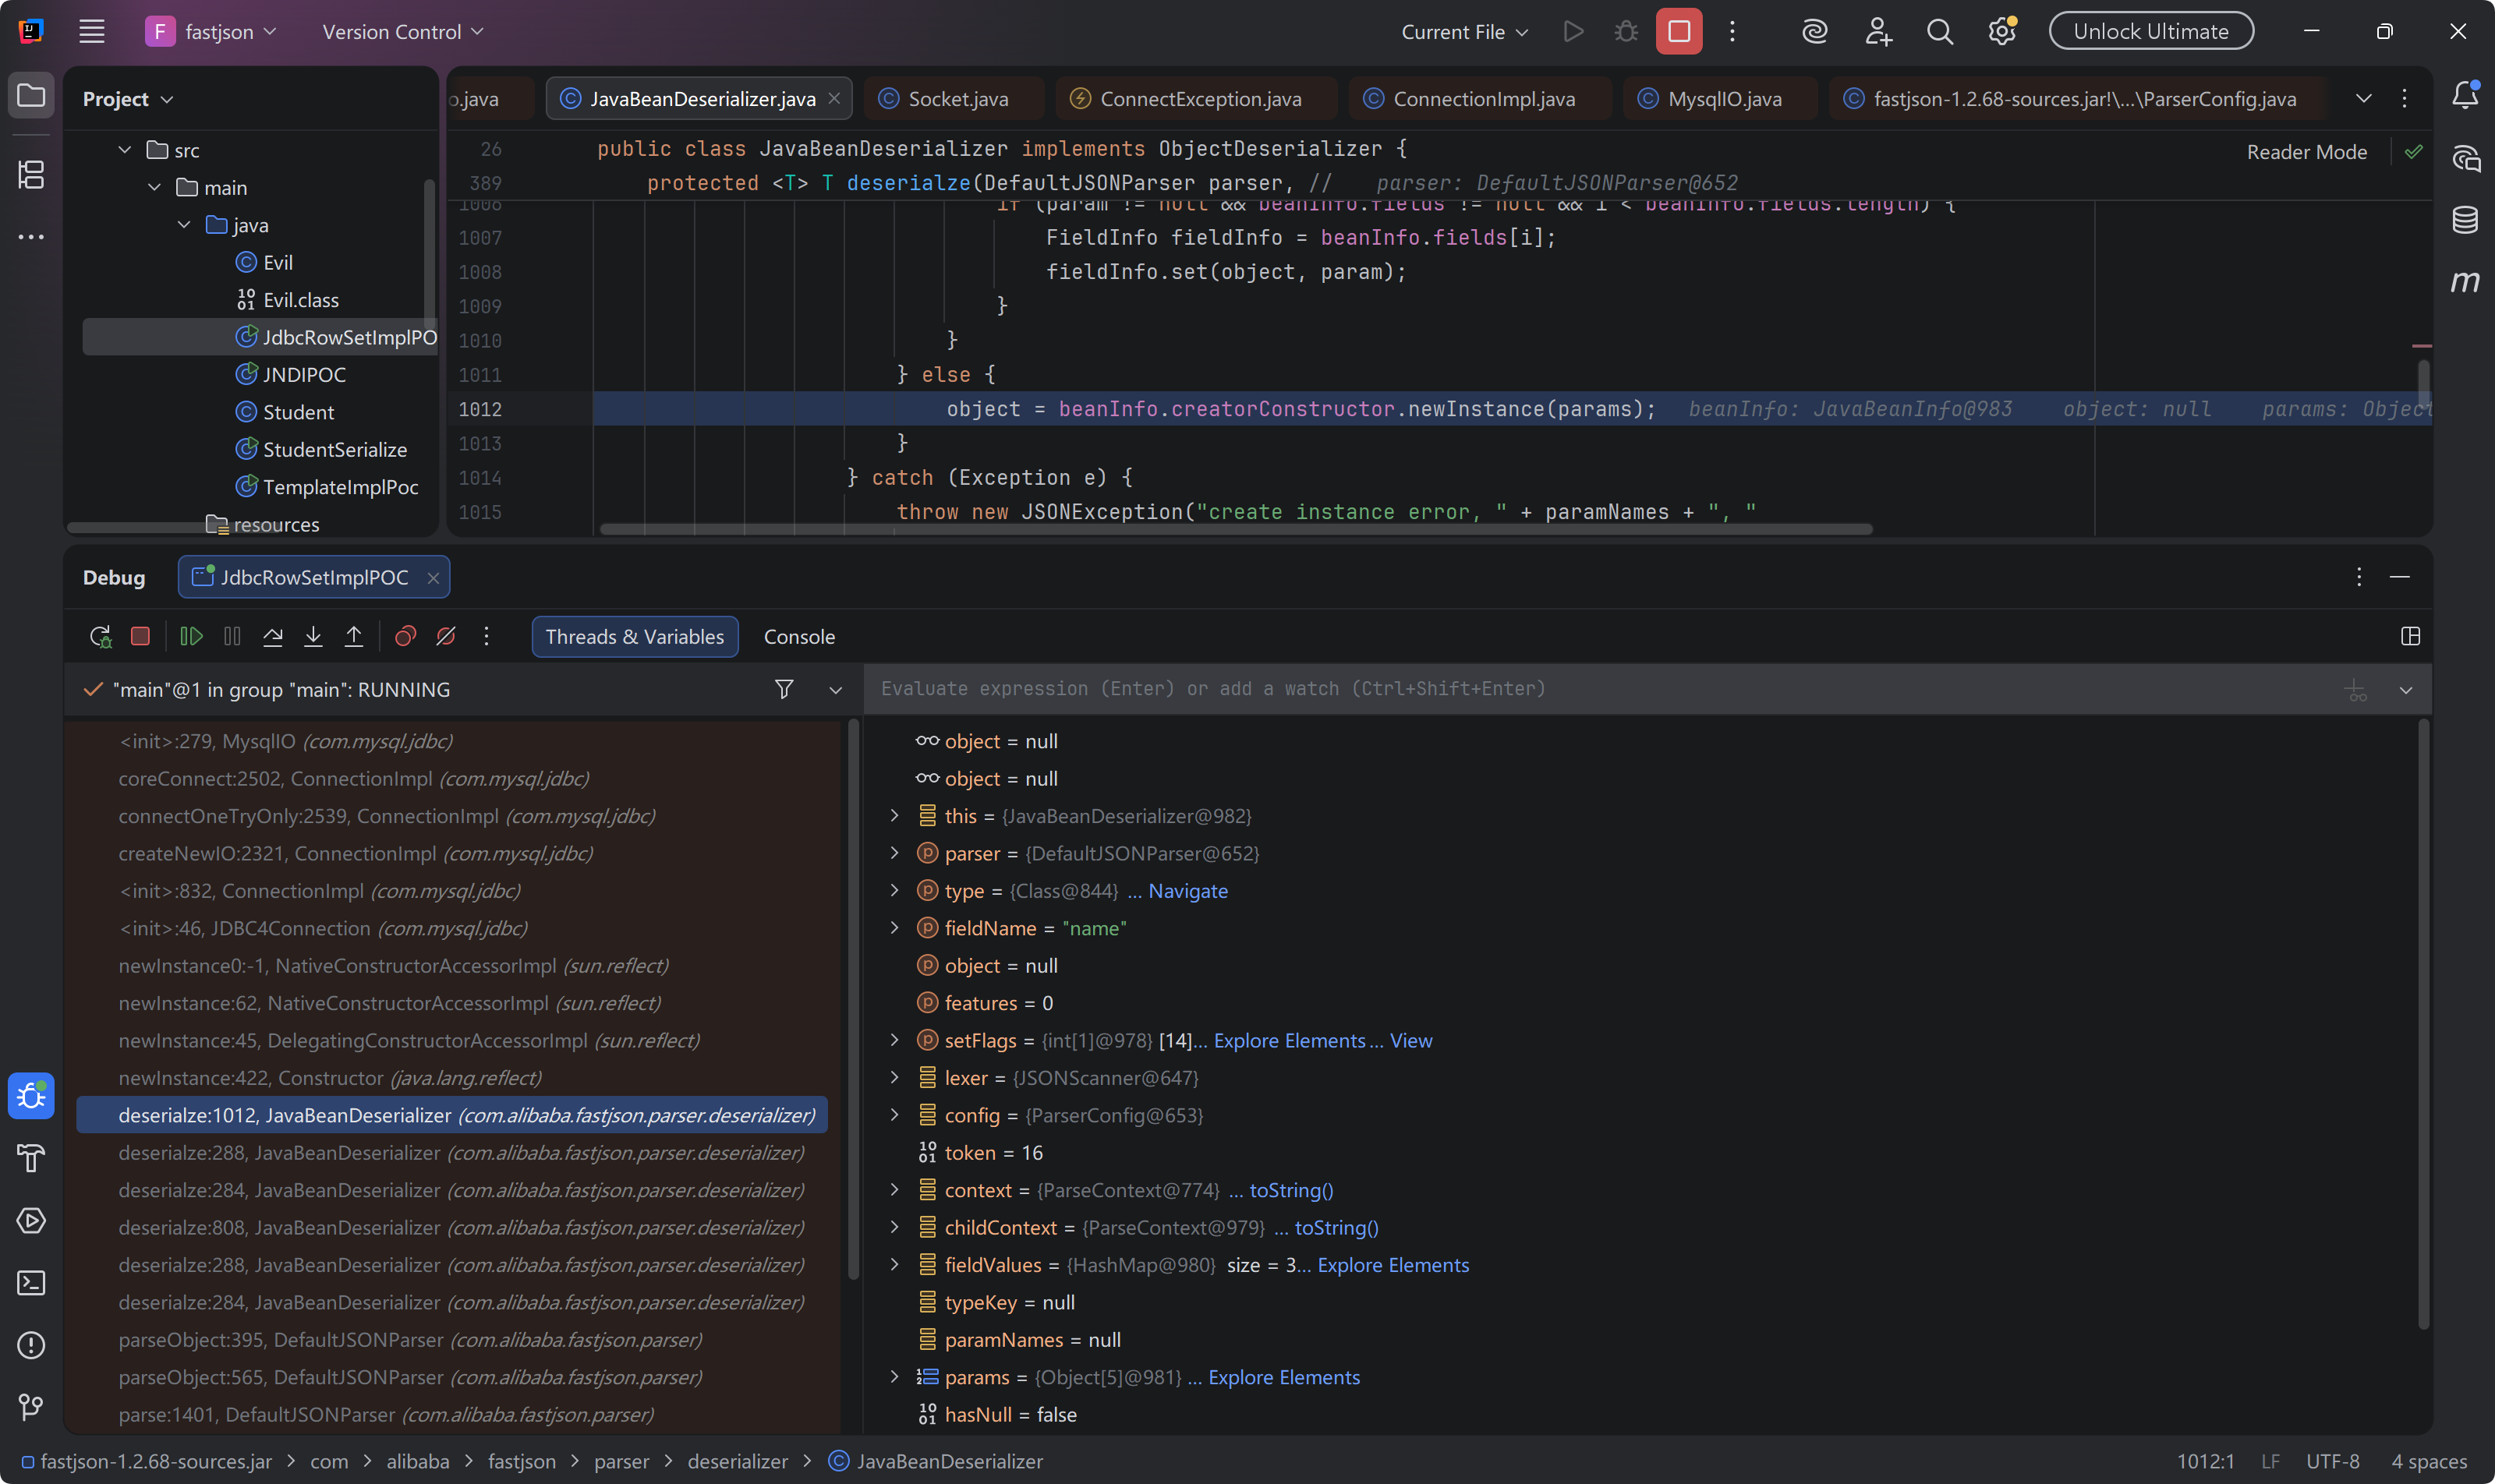This screenshot has height=1484, width=2495.
Task: Open the thread selector dropdown chevron
Action: click(x=835, y=689)
